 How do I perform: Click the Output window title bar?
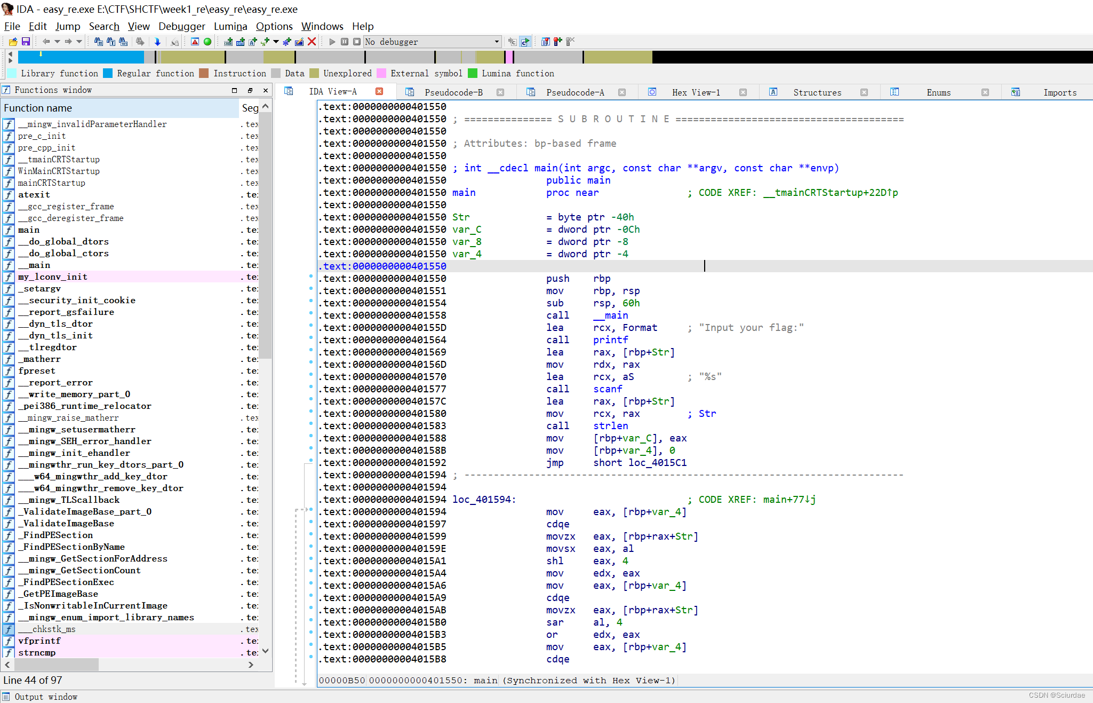[x=546, y=697]
